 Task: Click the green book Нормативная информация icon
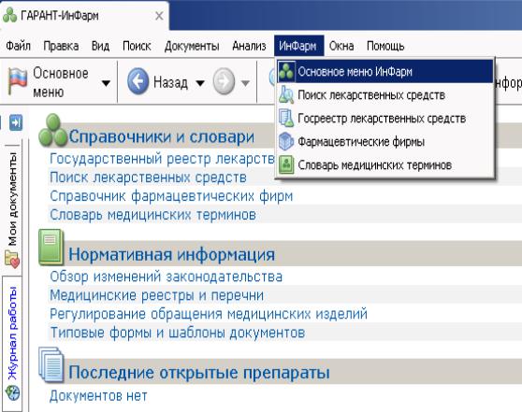point(51,247)
